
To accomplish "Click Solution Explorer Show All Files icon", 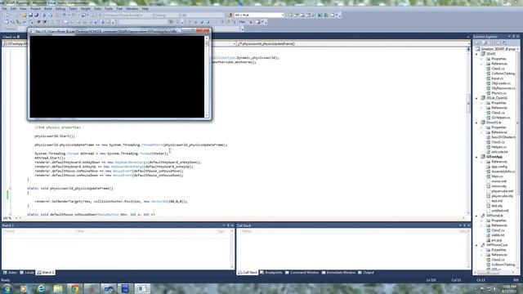I will point(485,43).
